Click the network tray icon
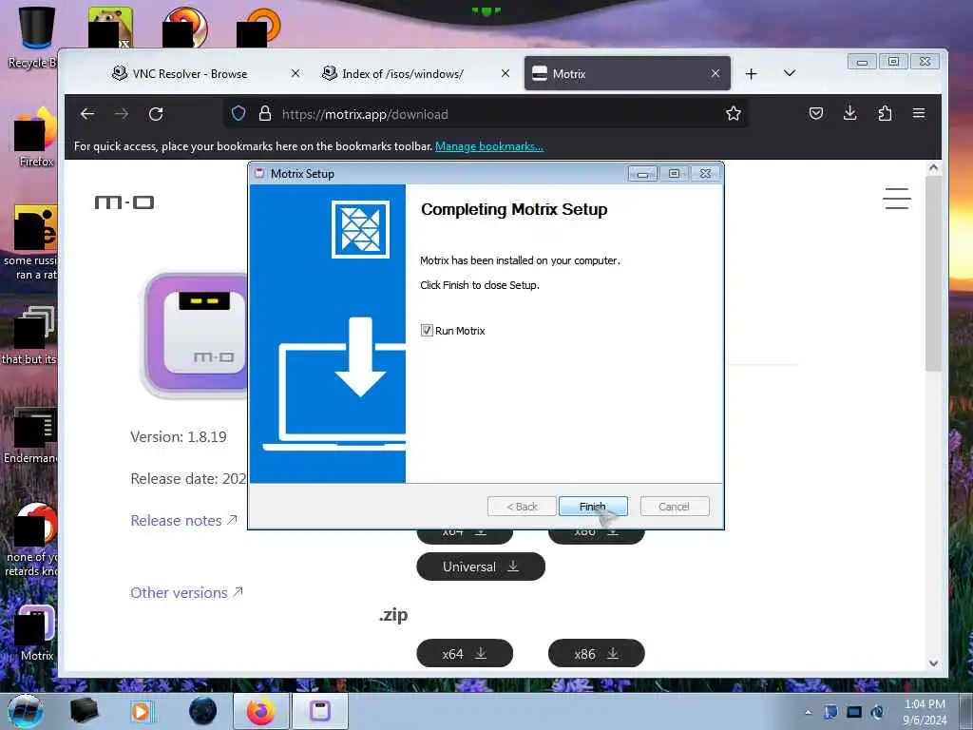Image resolution: width=973 pixels, height=730 pixels. (x=854, y=712)
